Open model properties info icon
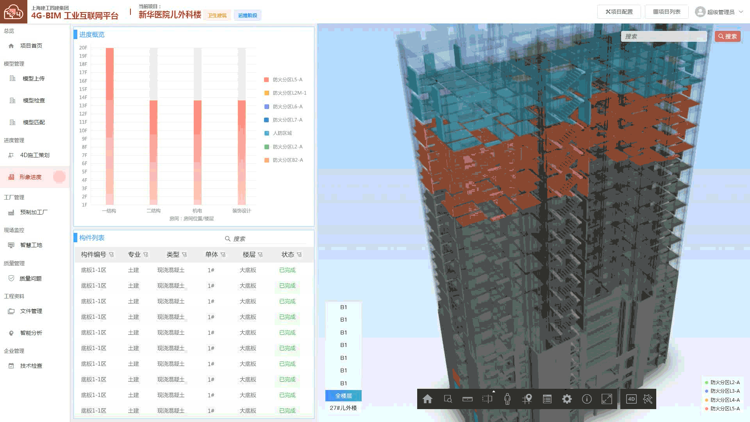Image resolution: width=750 pixels, height=422 pixels. tap(587, 399)
